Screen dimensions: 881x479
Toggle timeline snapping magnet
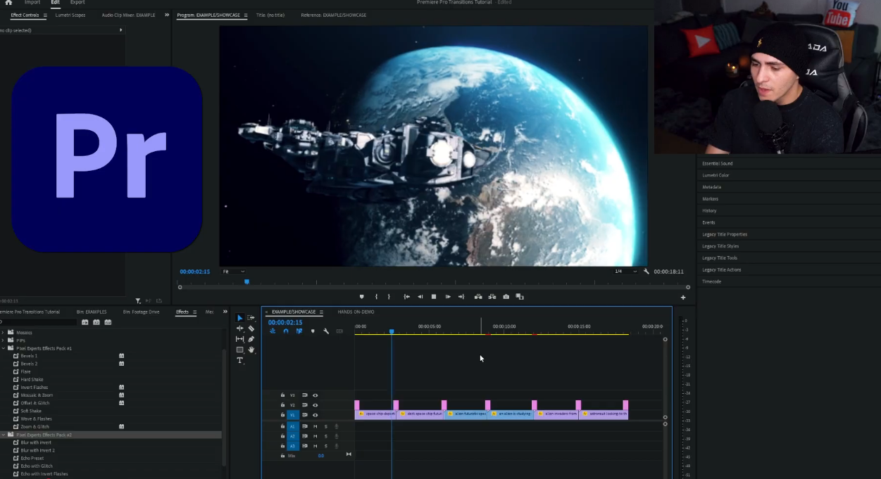pos(286,331)
